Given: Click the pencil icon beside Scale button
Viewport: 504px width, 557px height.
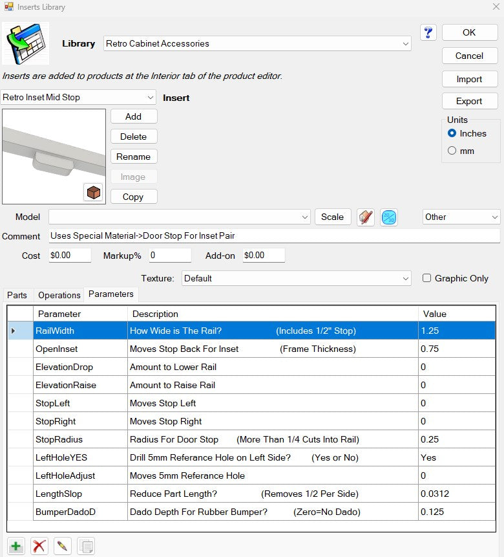Looking at the screenshot, I should 366,217.
